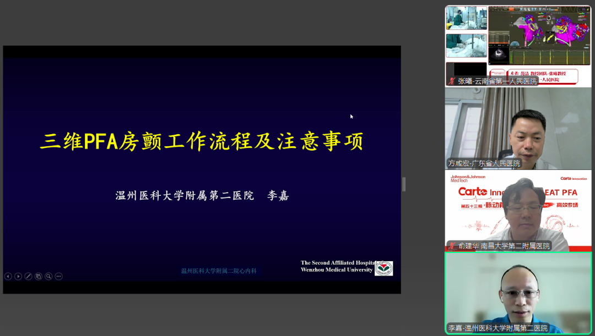Viewport: 595px width, 336px height.
Task: Click the Second Affiliated Hospital English text
Action: [x=336, y=266]
